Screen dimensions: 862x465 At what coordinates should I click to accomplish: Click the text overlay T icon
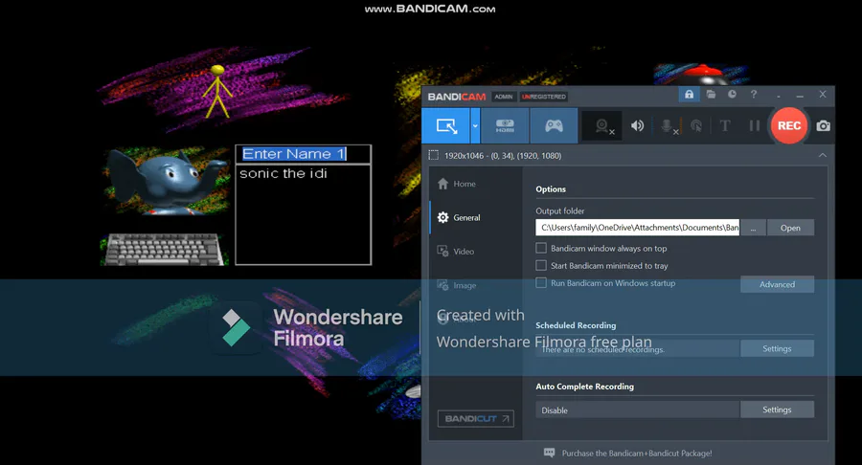pos(725,125)
